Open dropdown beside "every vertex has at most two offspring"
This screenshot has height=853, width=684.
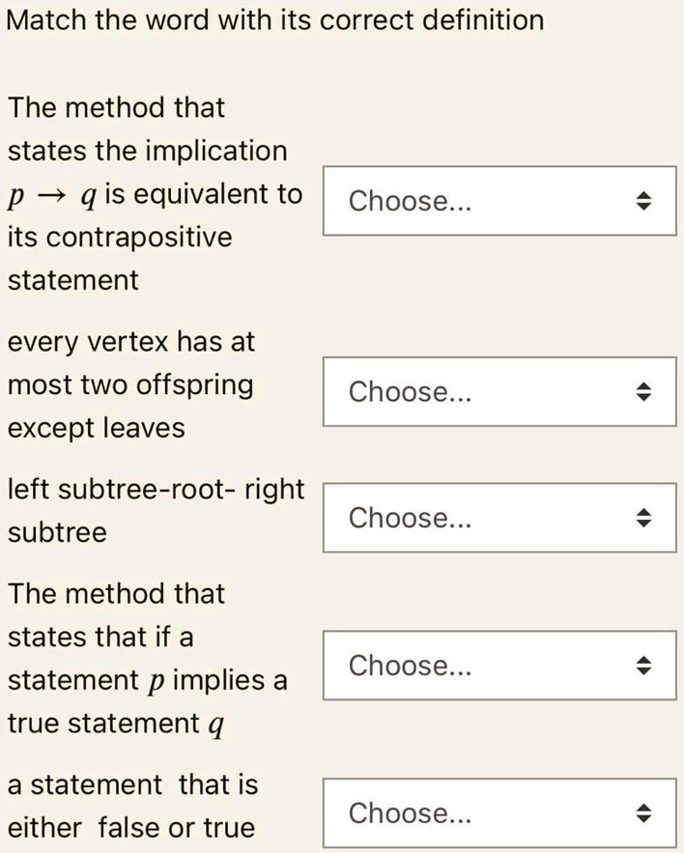point(499,391)
